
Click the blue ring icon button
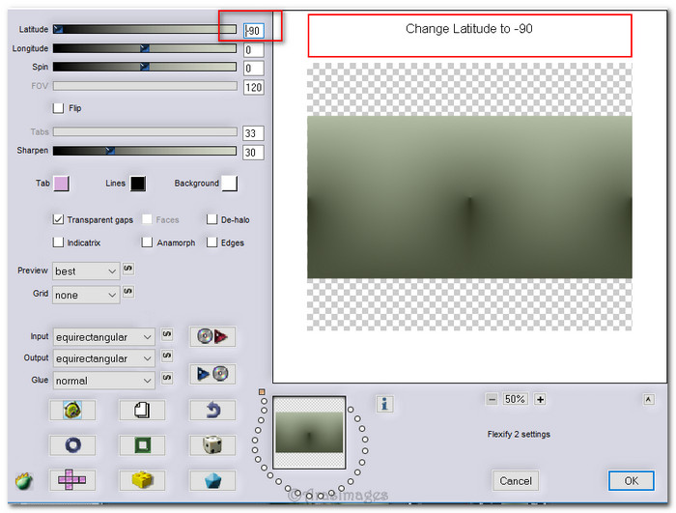point(72,445)
